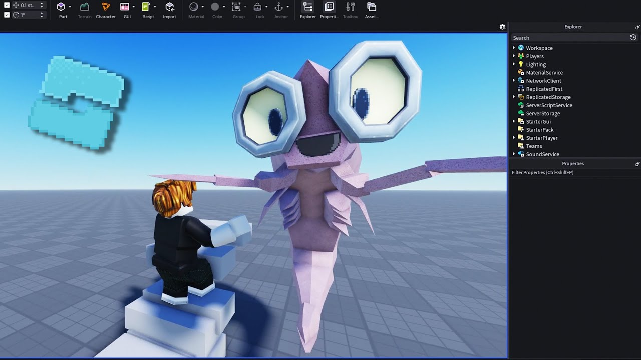Click the Script tool icon
Screen dimensions: 641x360
coord(146,7)
